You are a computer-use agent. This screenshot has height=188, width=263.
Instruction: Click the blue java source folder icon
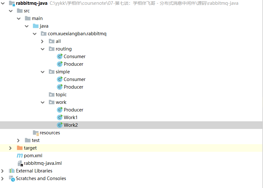click(36, 26)
